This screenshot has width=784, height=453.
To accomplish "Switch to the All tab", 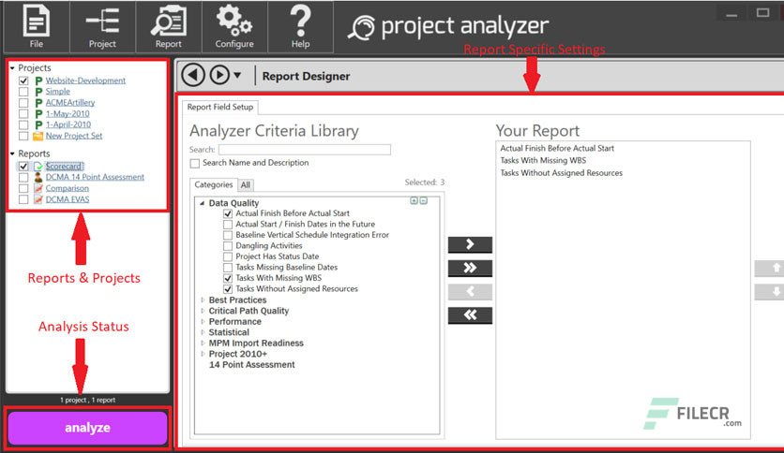I will 246,185.
